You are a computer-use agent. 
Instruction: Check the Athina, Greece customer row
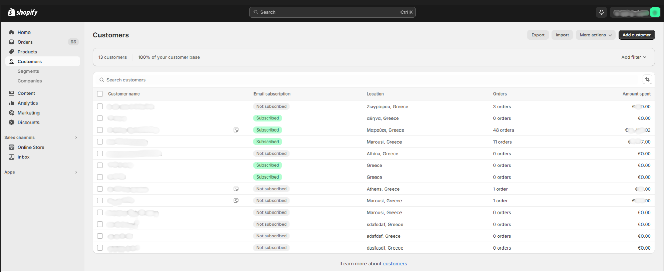click(100, 153)
